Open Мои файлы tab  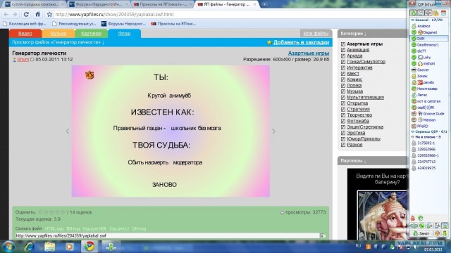tap(316, 34)
